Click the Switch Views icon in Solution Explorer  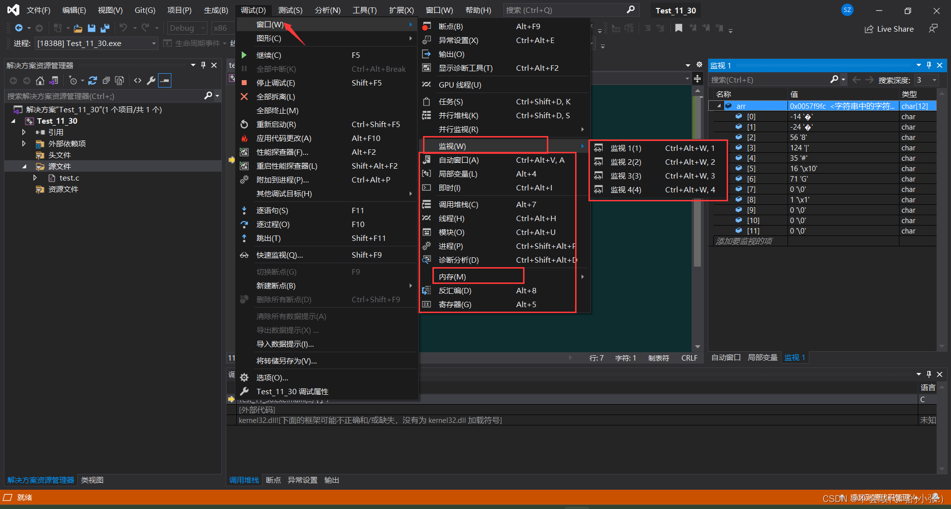53,81
